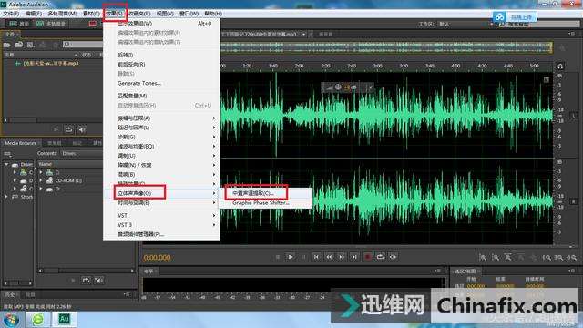
Task: Open the Clip (素材) menu
Action: [91, 14]
